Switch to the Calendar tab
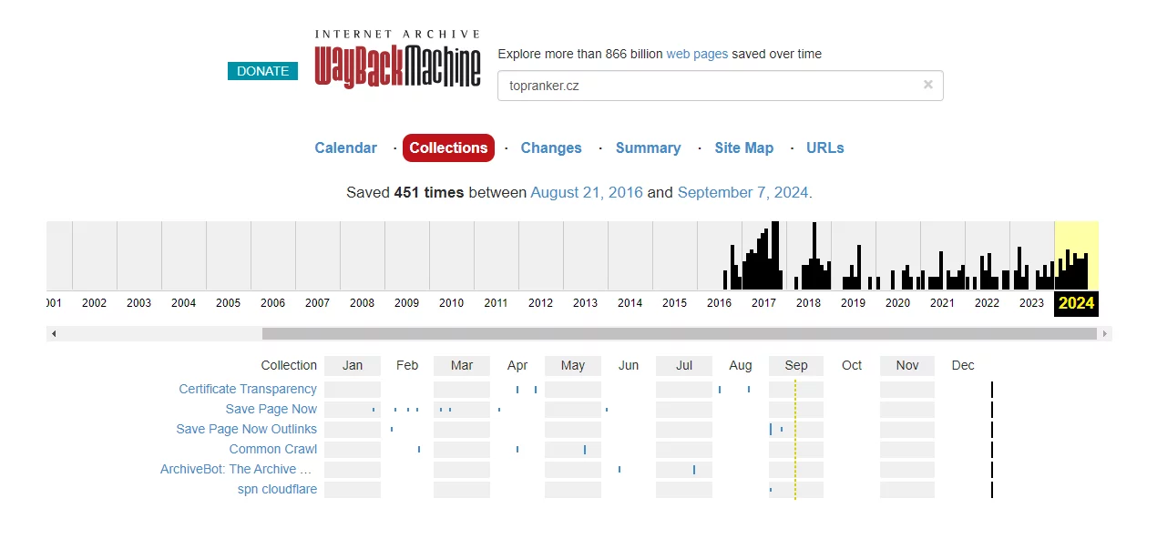 point(346,147)
